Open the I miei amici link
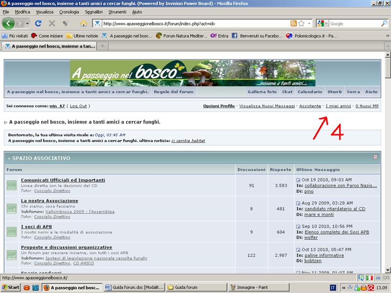Image resolution: width=391 pixels, height=293 pixels. [338, 106]
